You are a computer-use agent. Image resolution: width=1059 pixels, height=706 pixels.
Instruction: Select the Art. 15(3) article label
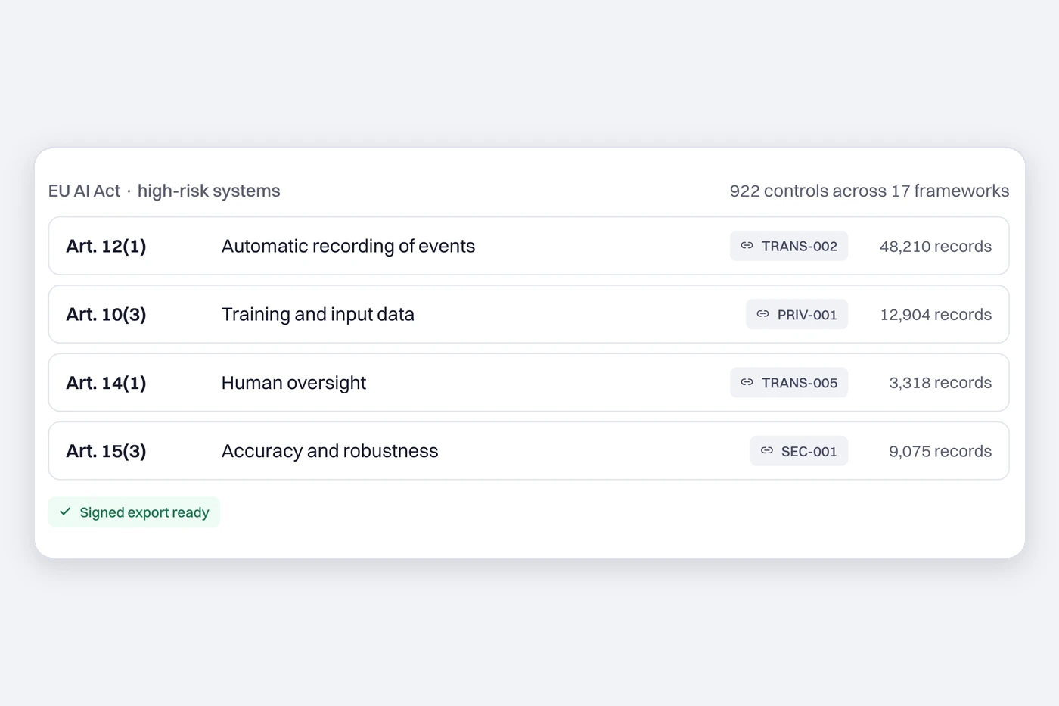106,451
